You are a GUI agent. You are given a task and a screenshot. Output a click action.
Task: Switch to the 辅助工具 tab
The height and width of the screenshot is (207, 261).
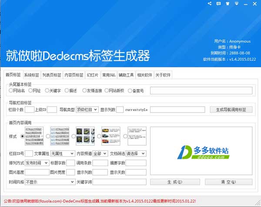point(126,75)
